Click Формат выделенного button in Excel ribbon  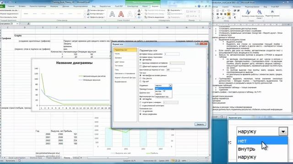click(9, 14)
